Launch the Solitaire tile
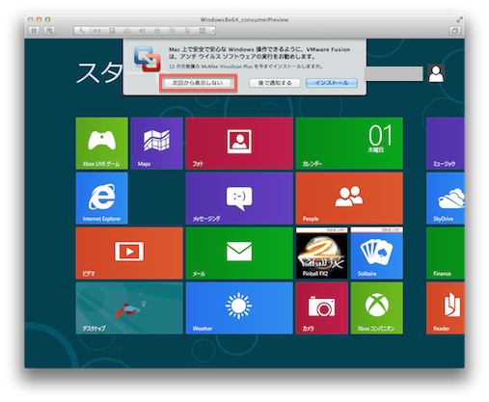The height and width of the screenshot is (402, 489). coord(377,254)
